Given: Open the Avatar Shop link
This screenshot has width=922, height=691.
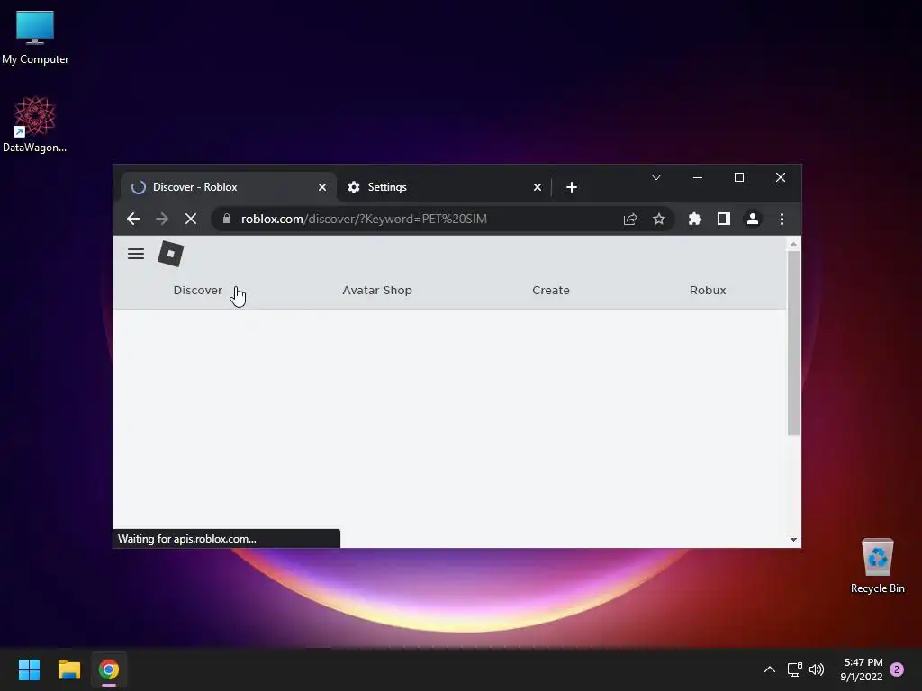Looking at the screenshot, I should click(x=377, y=291).
